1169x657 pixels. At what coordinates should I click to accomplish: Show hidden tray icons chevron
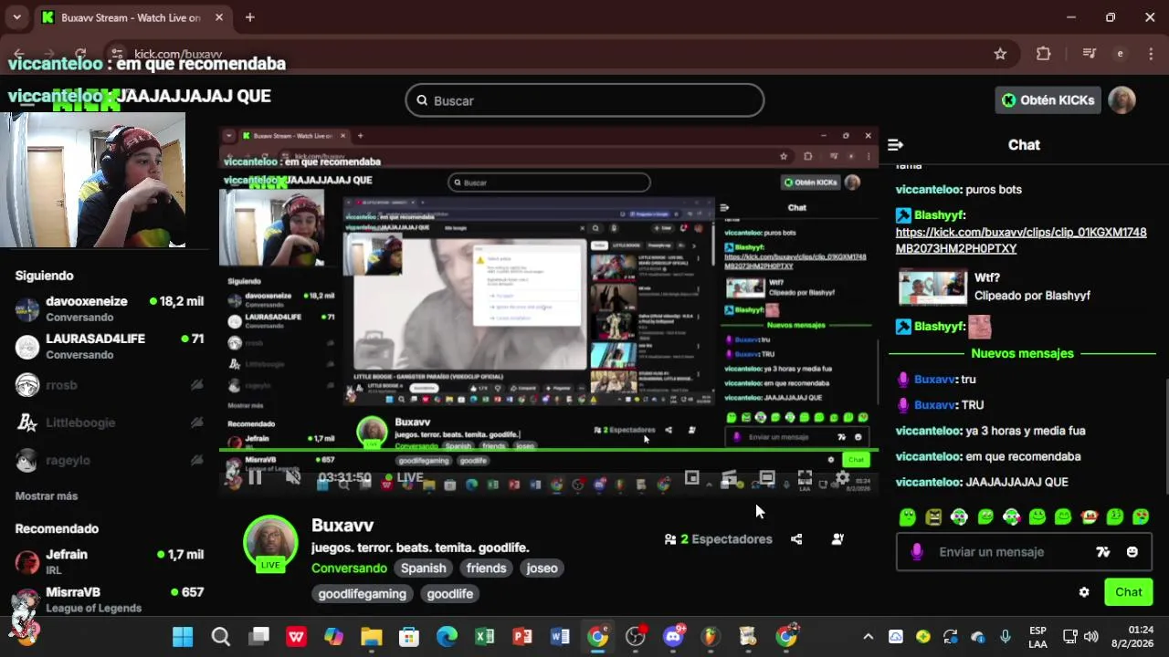click(x=868, y=637)
